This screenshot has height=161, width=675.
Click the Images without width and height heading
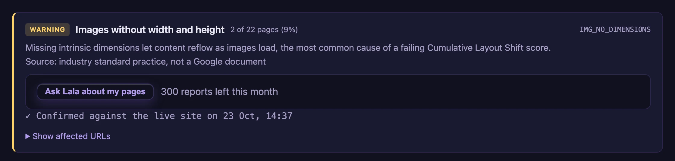pos(150,29)
